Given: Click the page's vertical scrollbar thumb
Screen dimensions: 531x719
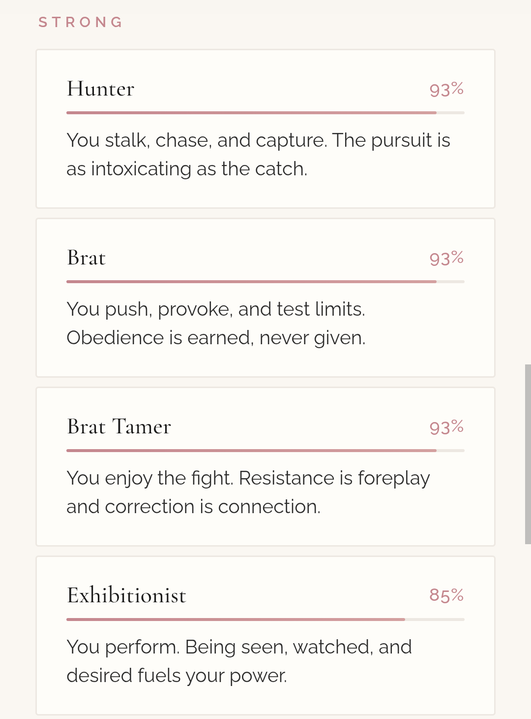Looking at the screenshot, I should click(528, 454).
